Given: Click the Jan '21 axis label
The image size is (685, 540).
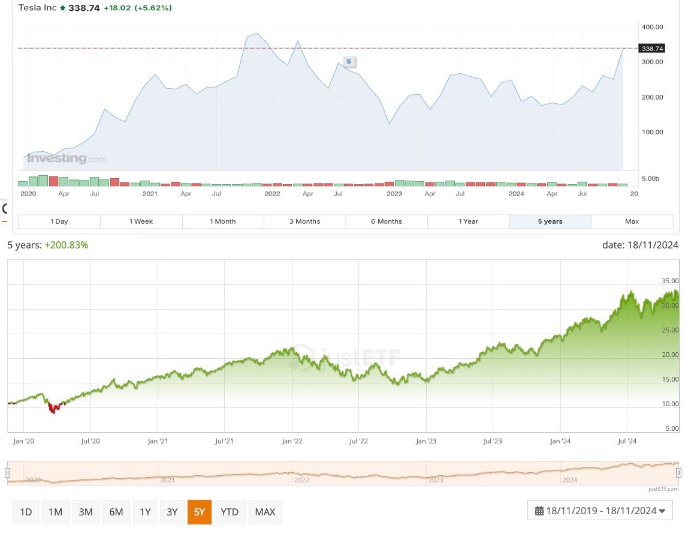Looking at the screenshot, I should tap(158, 441).
